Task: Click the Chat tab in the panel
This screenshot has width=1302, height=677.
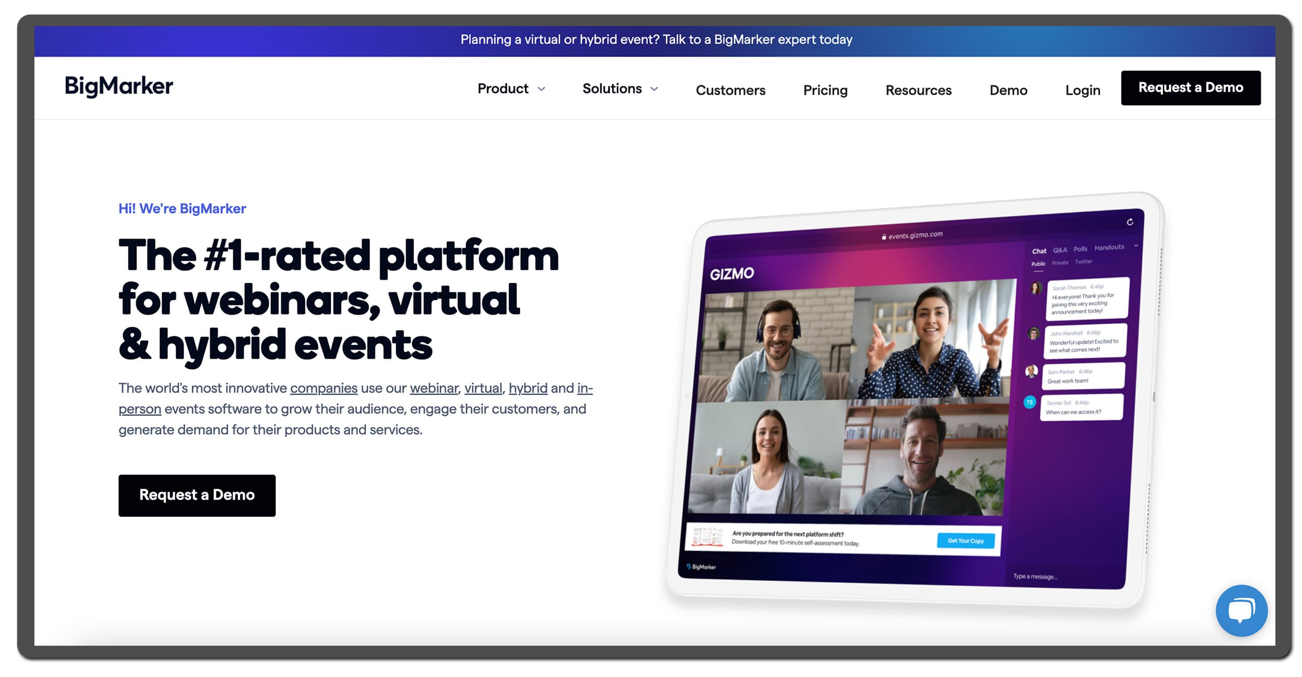Action: coord(1037,249)
